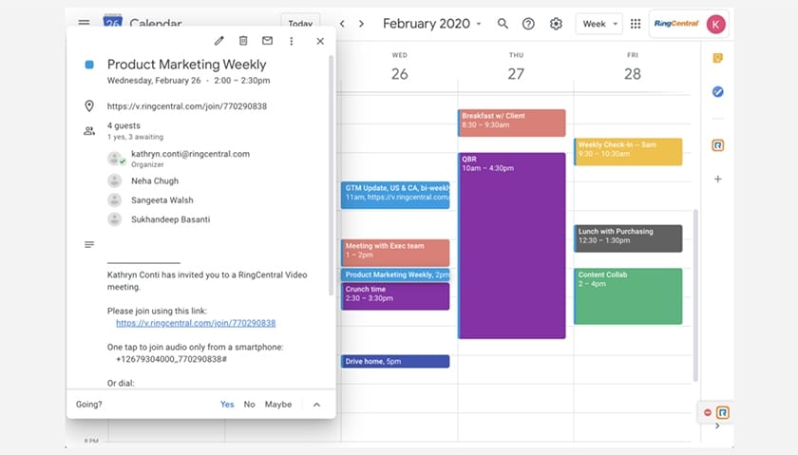Click the blue event color square
Image resolution: width=798 pixels, height=455 pixels.
point(89,65)
